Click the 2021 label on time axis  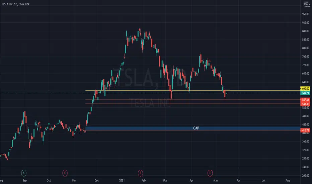[x=122, y=180]
